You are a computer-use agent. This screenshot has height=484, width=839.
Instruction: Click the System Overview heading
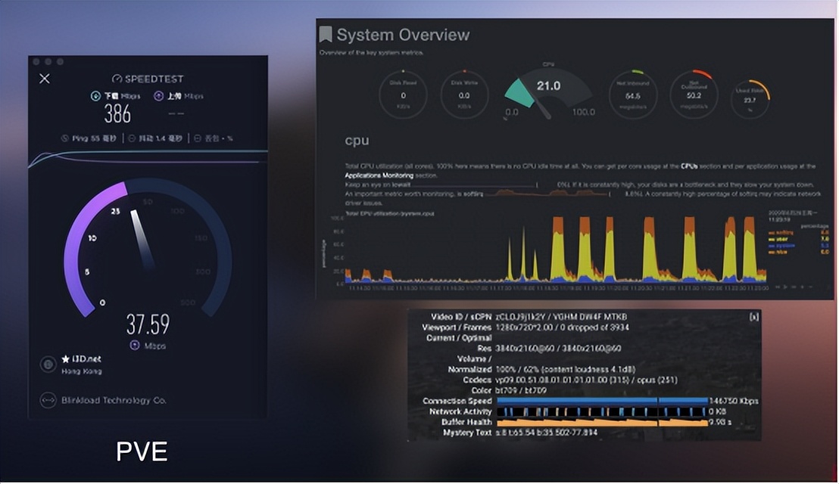(403, 35)
